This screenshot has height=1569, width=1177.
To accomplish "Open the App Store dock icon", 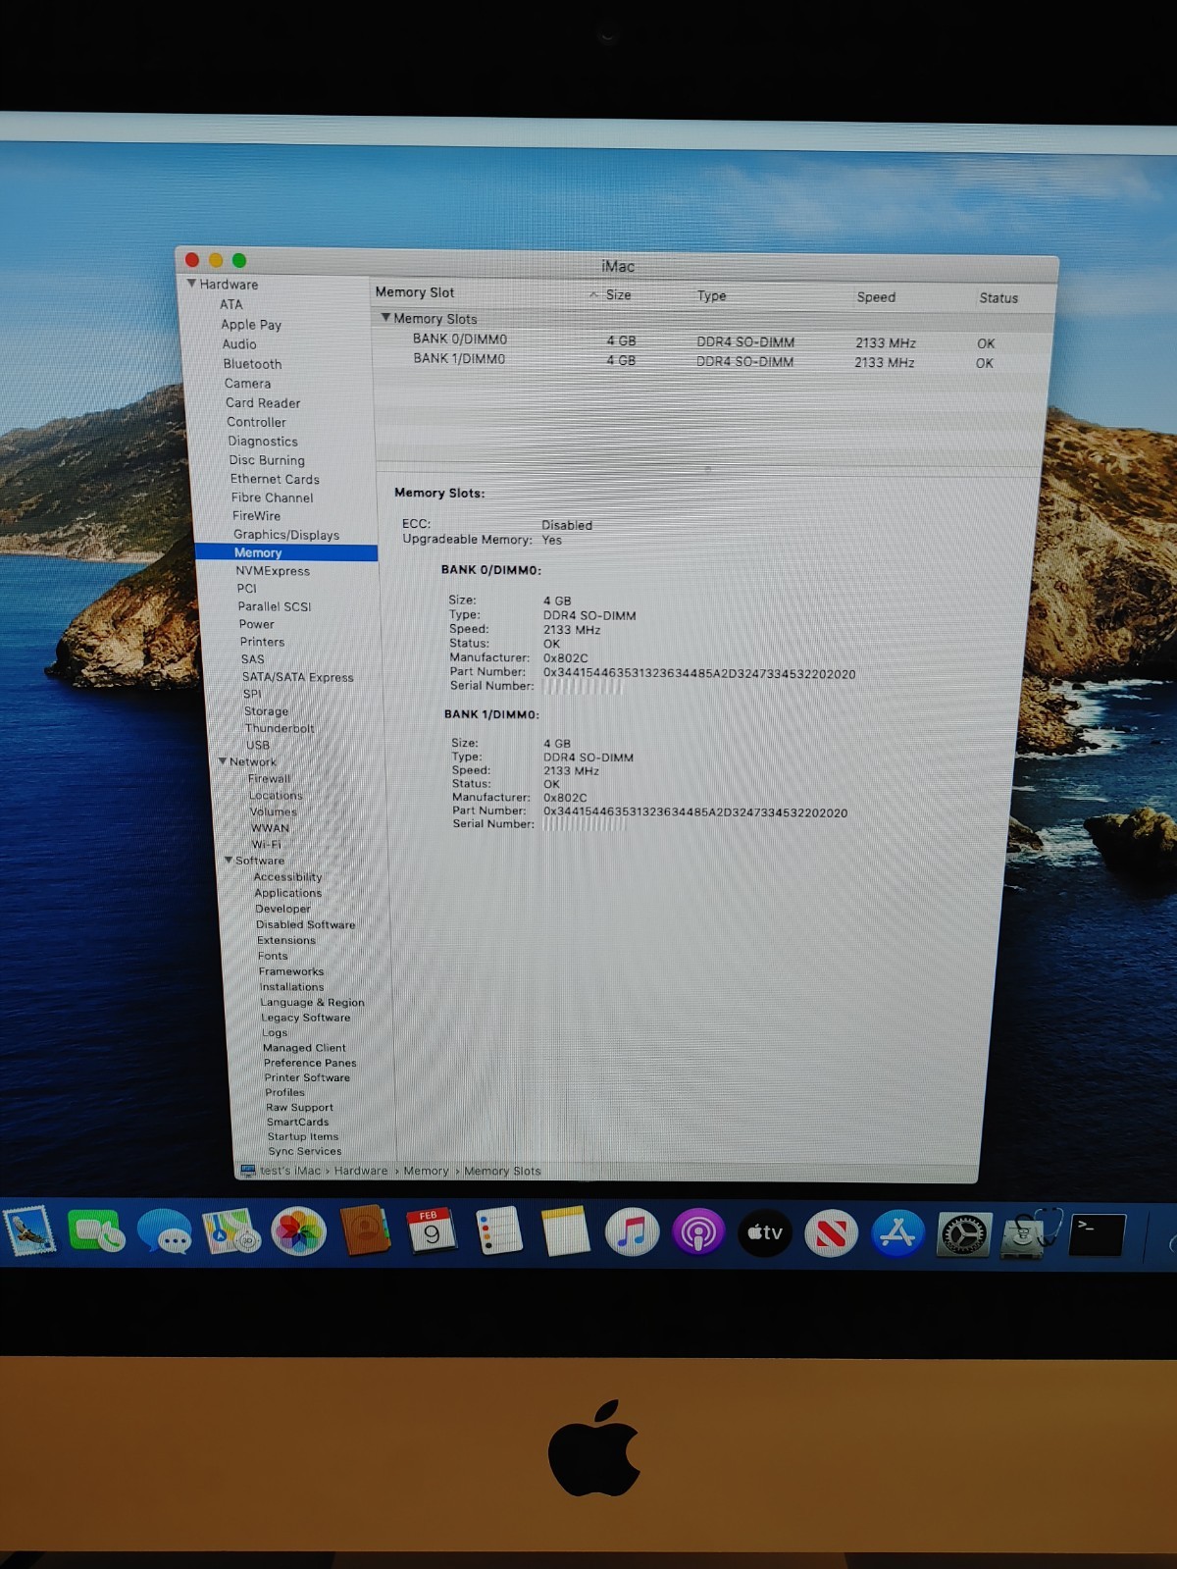I will point(897,1233).
